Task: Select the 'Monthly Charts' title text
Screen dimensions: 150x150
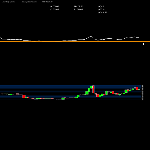Action: pos(9,2)
